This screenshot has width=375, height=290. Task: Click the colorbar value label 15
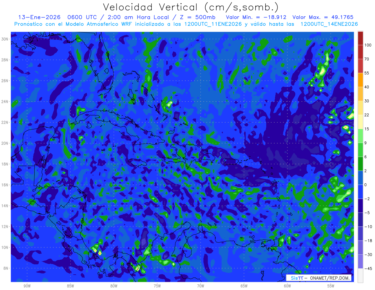point(367,129)
